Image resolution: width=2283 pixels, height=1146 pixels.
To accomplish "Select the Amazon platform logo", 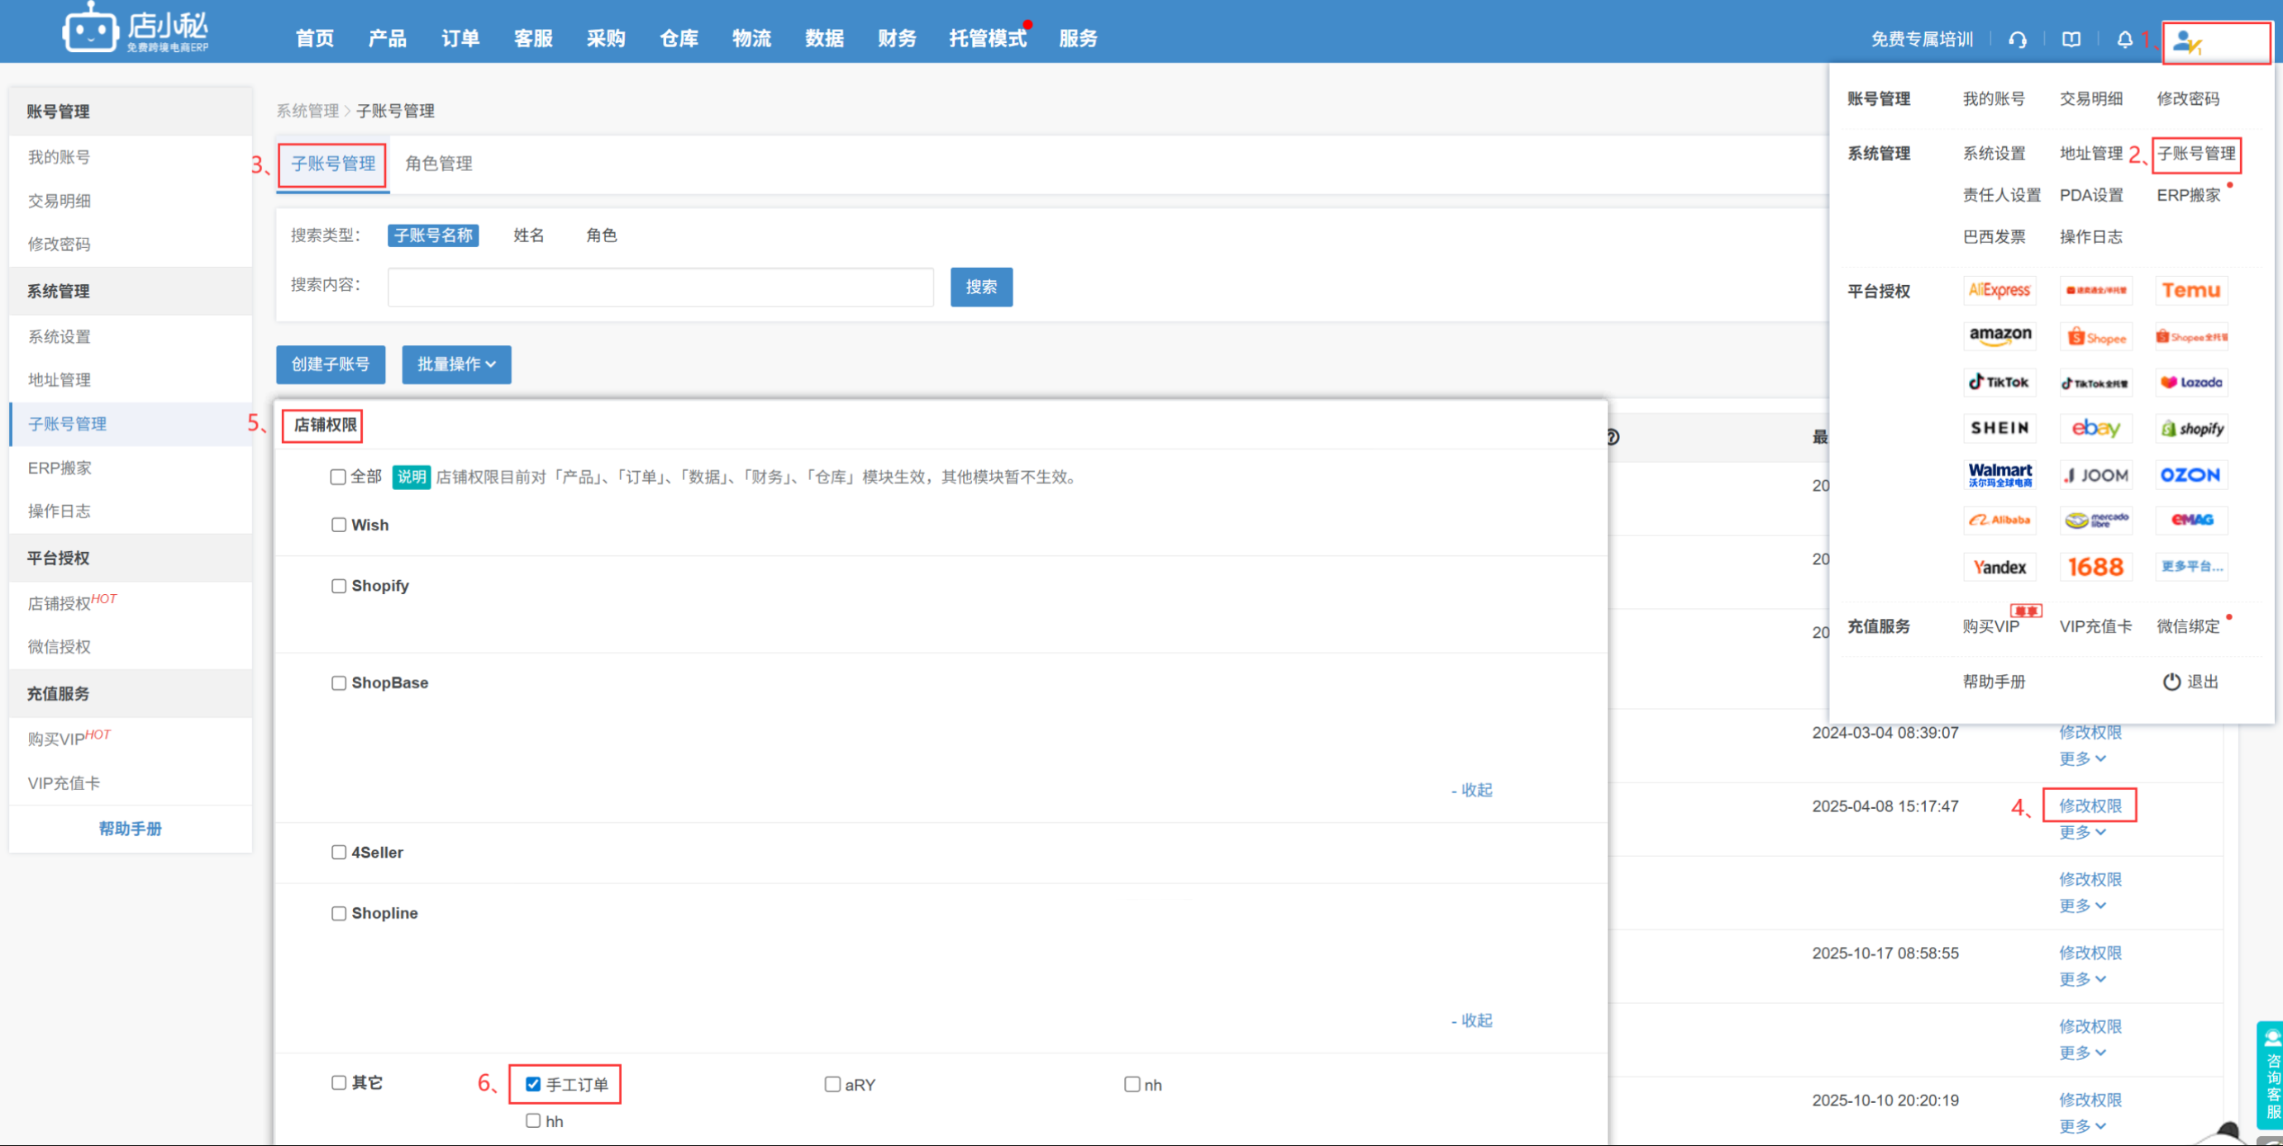I will (1999, 335).
